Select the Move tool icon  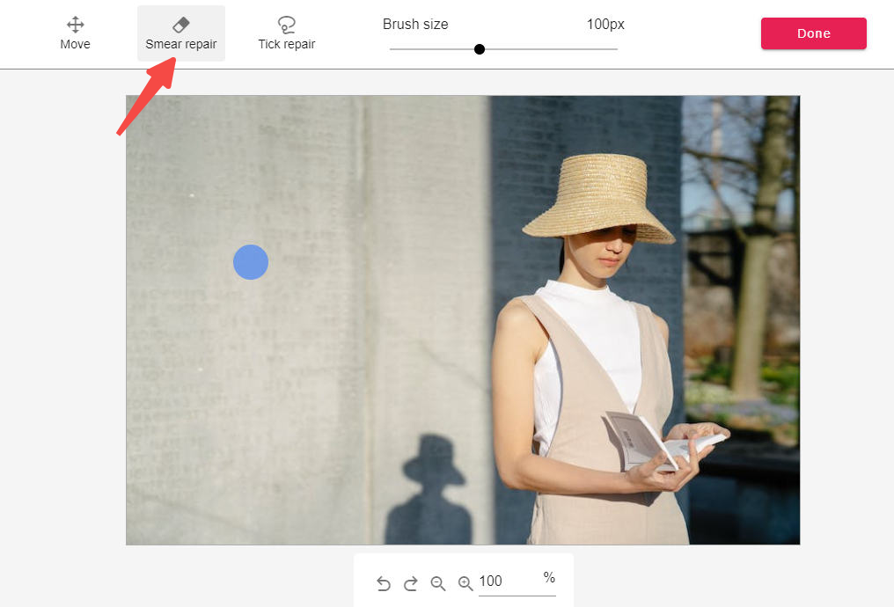click(x=75, y=25)
